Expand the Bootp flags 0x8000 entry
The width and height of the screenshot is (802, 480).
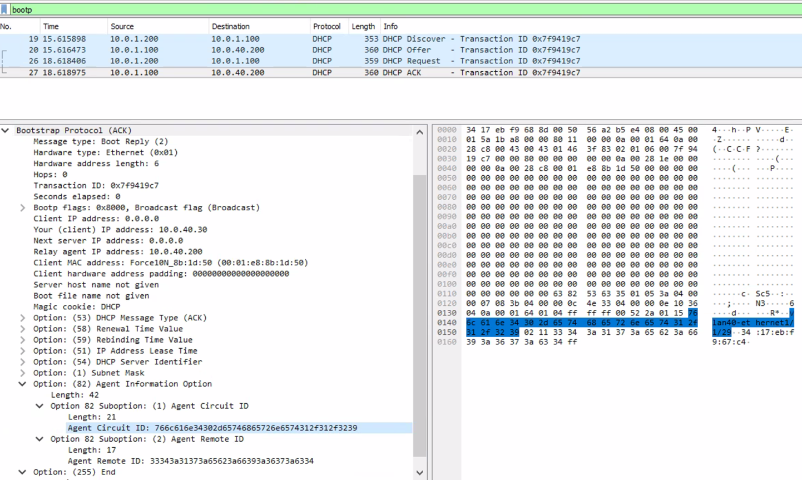click(22, 207)
